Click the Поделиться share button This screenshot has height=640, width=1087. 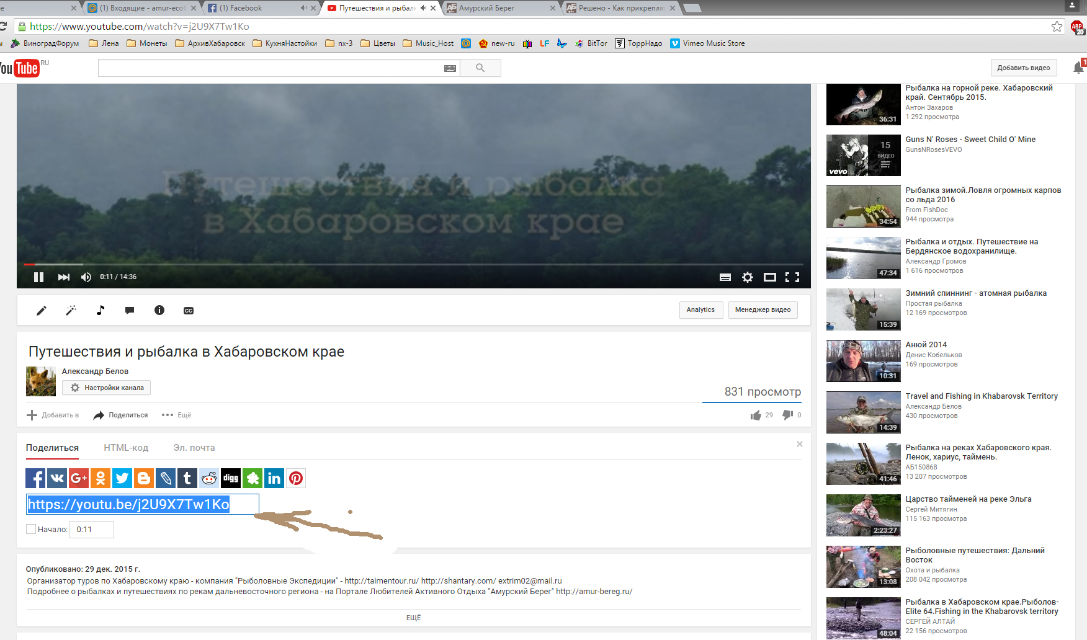(120, 415)
